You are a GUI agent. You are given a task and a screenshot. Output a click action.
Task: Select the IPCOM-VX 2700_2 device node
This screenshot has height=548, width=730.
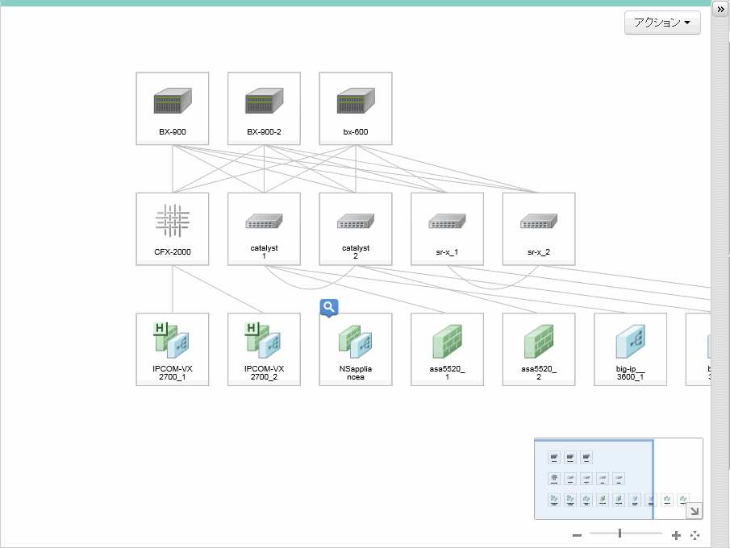tap(264, 350)
